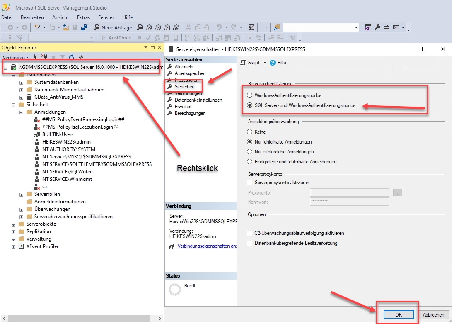The height and width of the screenshot is (324, 452).
Task: Open Properties via the wrench icon
Action: [377, 27]
